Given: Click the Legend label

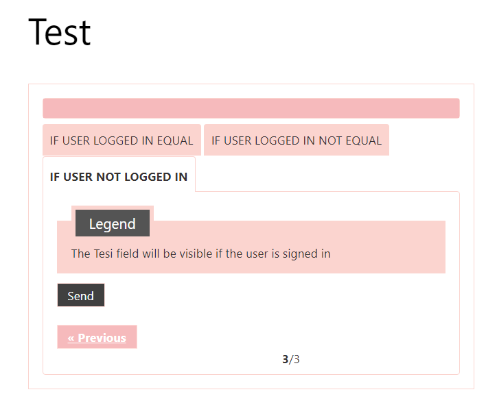Looking at the screenshot, I should tap(113, 223).
